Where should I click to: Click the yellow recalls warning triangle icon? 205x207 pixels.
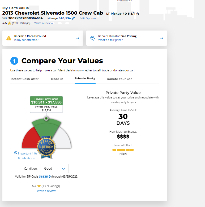pos(9,38)
